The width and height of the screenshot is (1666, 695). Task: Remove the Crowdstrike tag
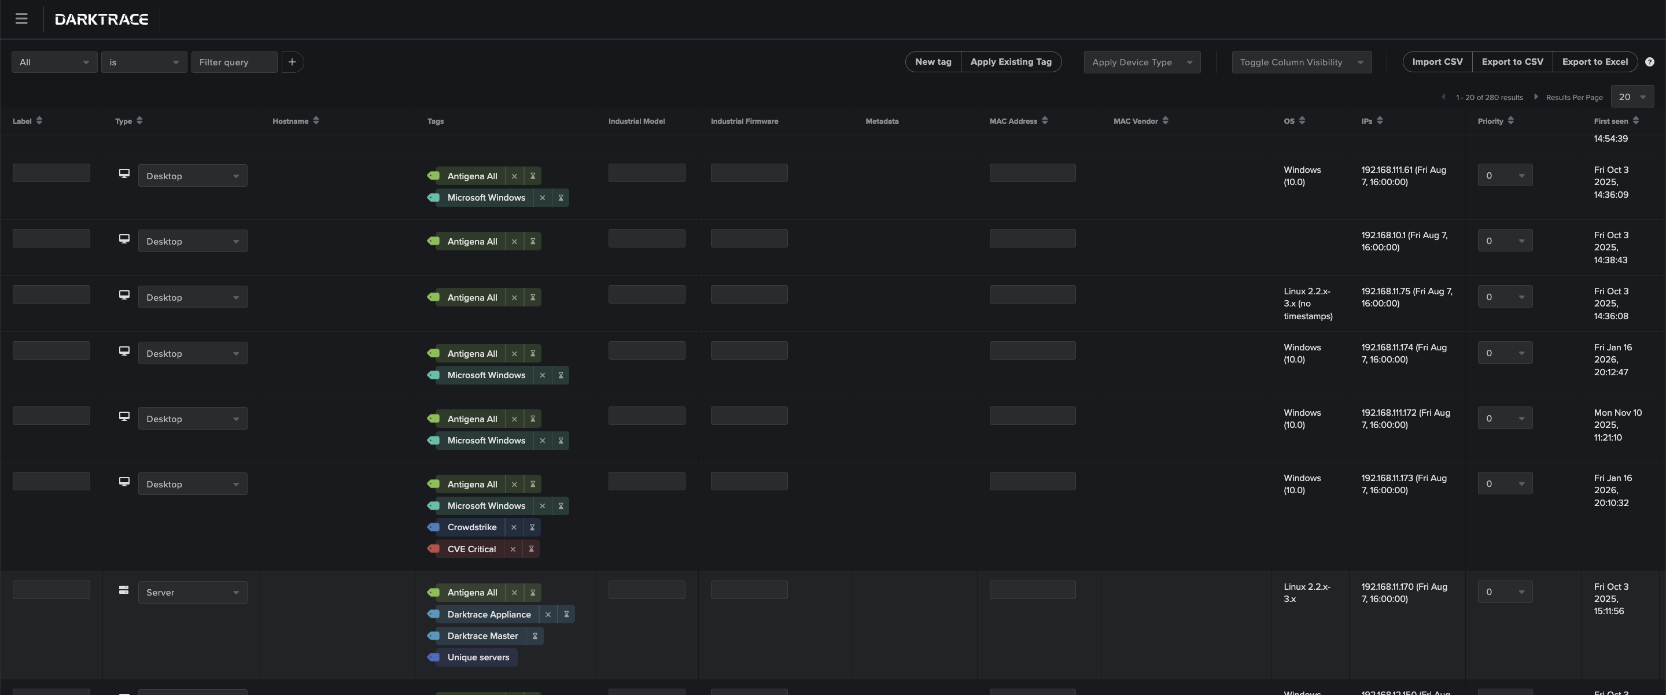[x=514, y=527]
